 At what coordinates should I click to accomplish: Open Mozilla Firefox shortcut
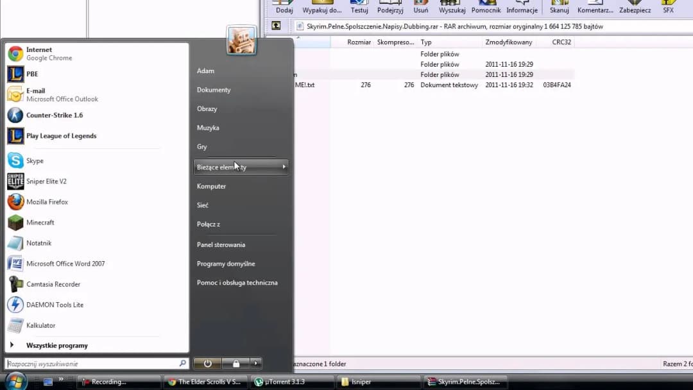point(47,202)
